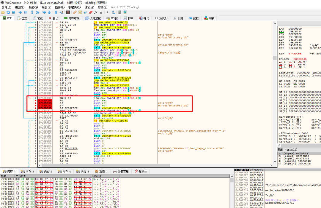The height and width of the screenshot is (208, 321).
Task: Open the 跟踪(N) menu
Action: [46, 7]
